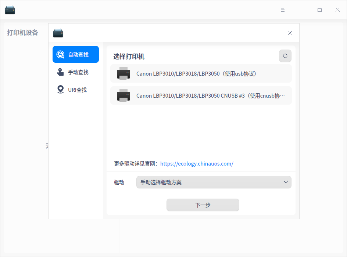Click the printer icon in the dialog header
This screenshot has height=257, width=347.
(x=58, y=33)
